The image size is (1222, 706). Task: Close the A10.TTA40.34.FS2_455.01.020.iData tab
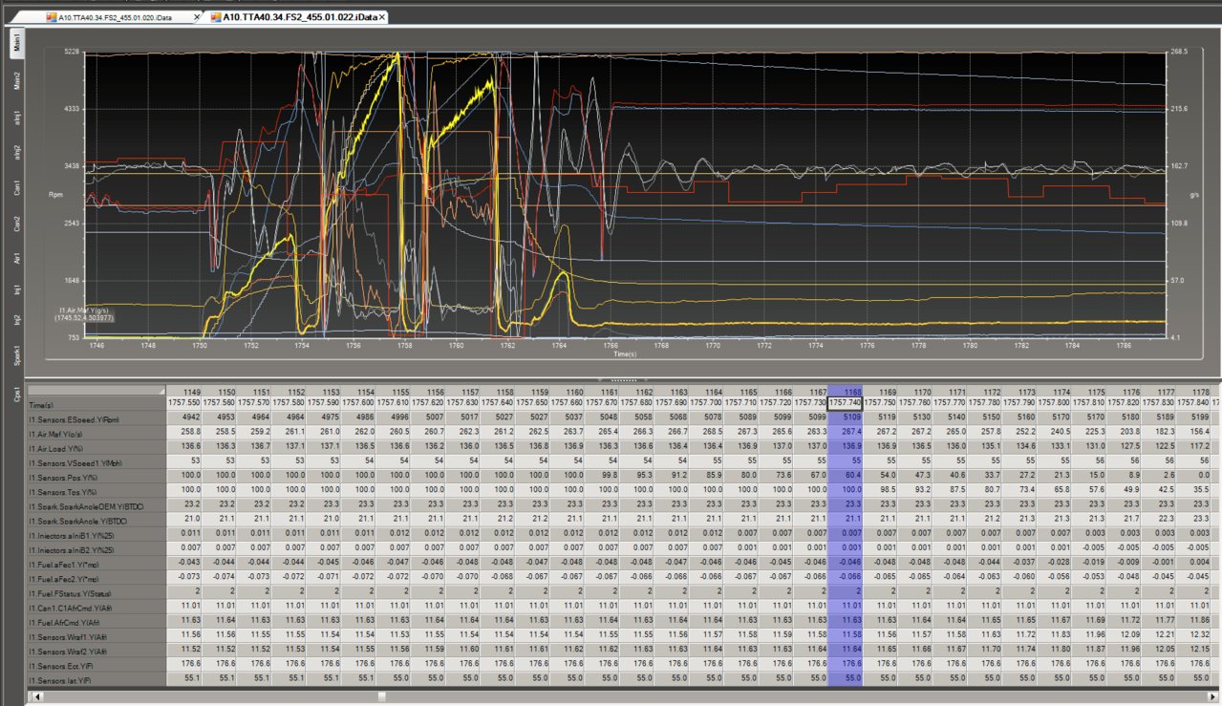tap(199, 18)
